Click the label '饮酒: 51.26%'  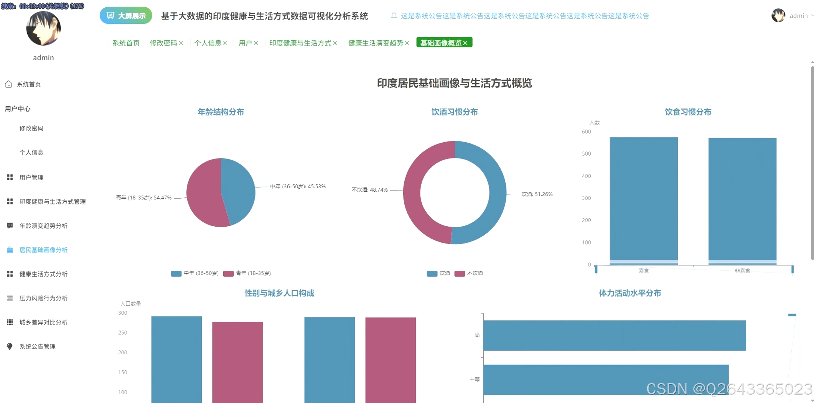(x=537, y=194)
